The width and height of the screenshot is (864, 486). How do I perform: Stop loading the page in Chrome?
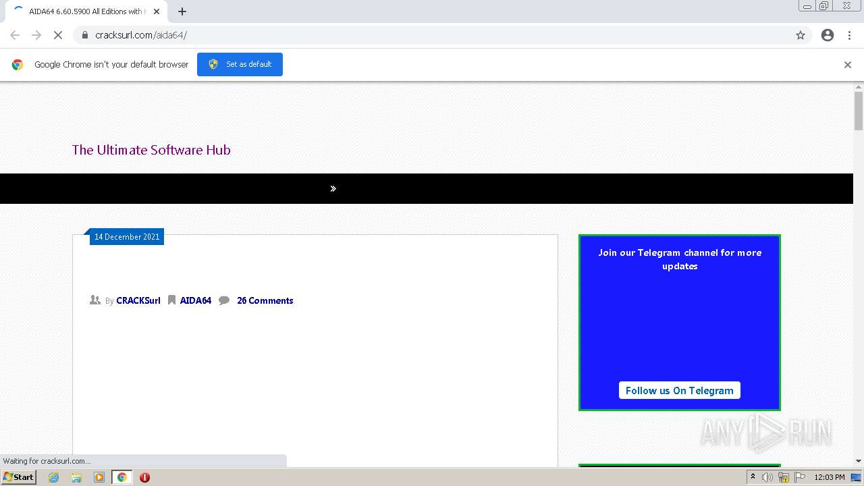(58, 35)
